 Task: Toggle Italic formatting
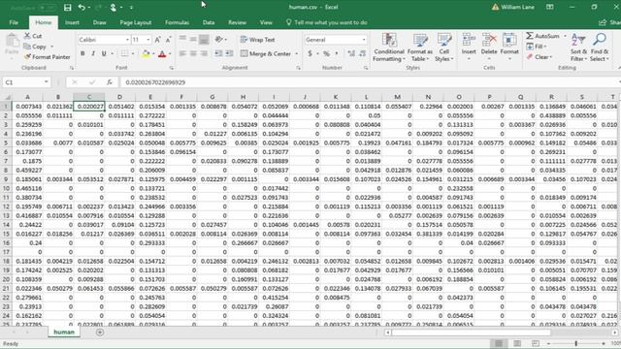[93, 53]
